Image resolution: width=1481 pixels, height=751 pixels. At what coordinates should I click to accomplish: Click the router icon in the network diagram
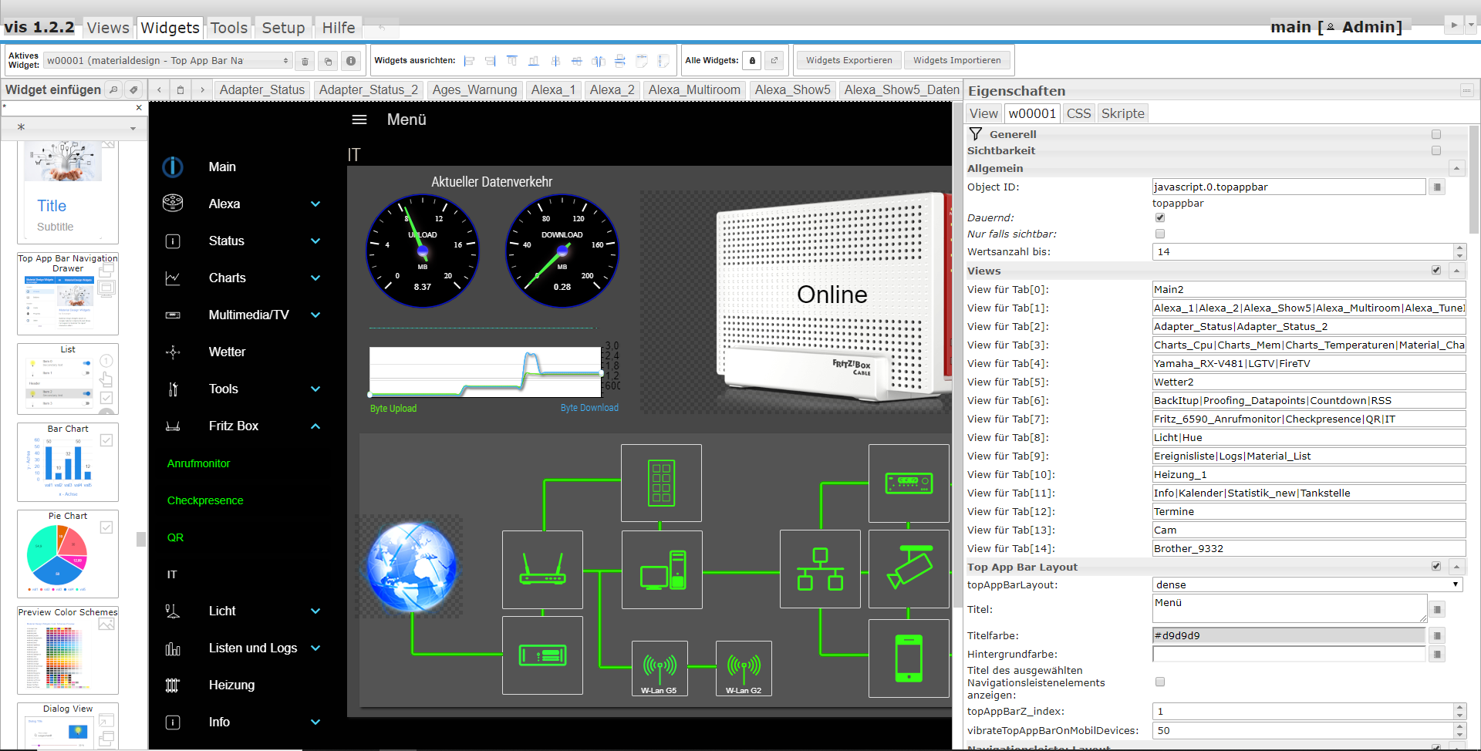(x=542, y=570)
